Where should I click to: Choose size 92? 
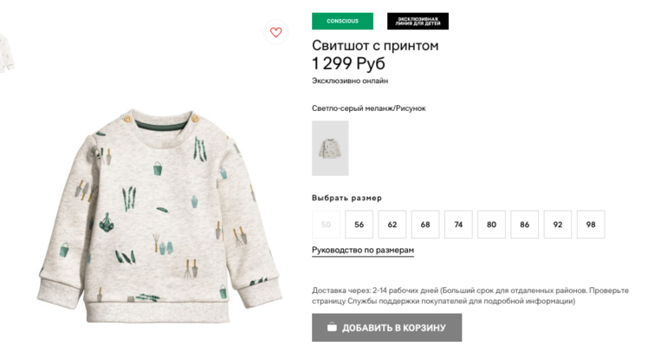[x=558, y=225]
